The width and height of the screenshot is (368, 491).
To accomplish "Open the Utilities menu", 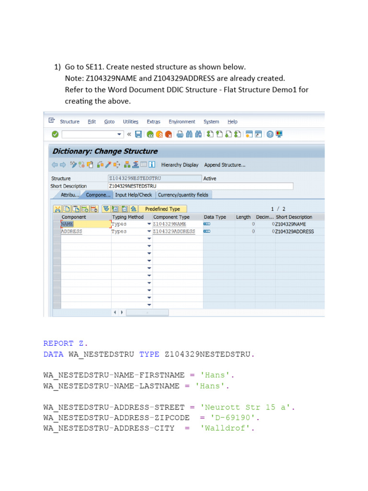I will (x=130, y=122).
